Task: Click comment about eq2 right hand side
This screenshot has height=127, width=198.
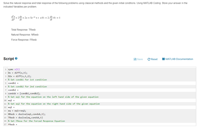Action: tap(54, 104)
